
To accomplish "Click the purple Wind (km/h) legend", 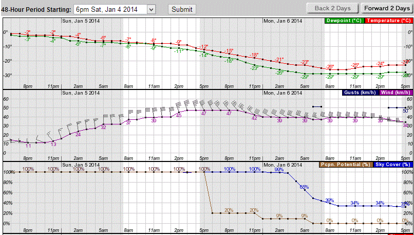I will (395, 93).
